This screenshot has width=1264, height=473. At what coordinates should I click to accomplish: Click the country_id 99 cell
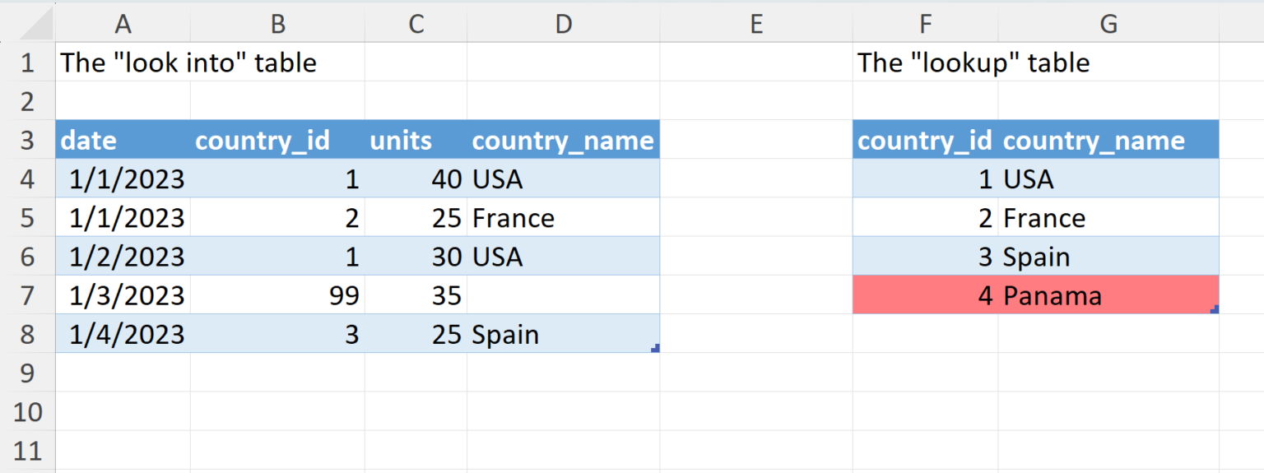point(277,295)
